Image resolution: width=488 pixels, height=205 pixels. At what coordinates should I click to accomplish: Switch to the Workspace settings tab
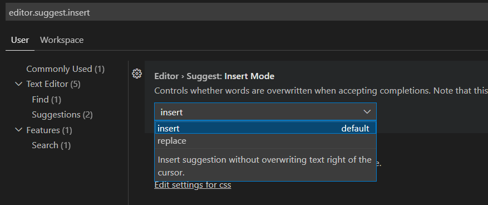click(62, 40)
